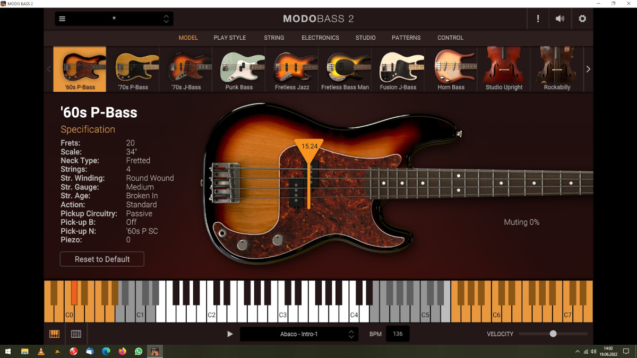
Task: Choose the '70s J-Bass model
Action: coord(186,69)
